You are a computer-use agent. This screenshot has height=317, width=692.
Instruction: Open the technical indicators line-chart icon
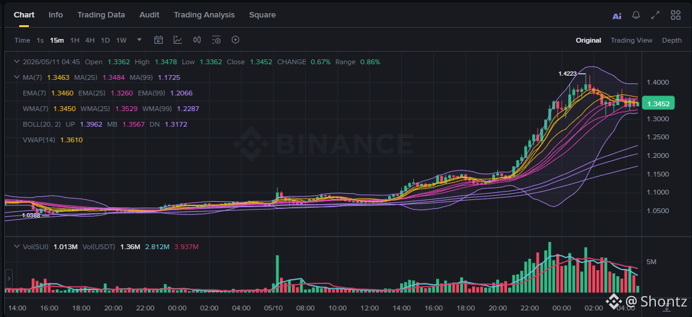click(x=177, y=40)
